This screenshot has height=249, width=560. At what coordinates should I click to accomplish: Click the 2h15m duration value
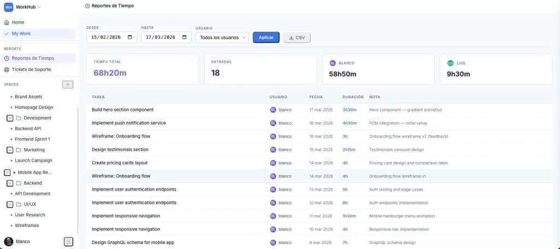point(349,150)
